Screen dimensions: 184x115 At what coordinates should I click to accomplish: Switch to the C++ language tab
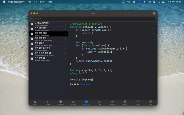[99, 103]
